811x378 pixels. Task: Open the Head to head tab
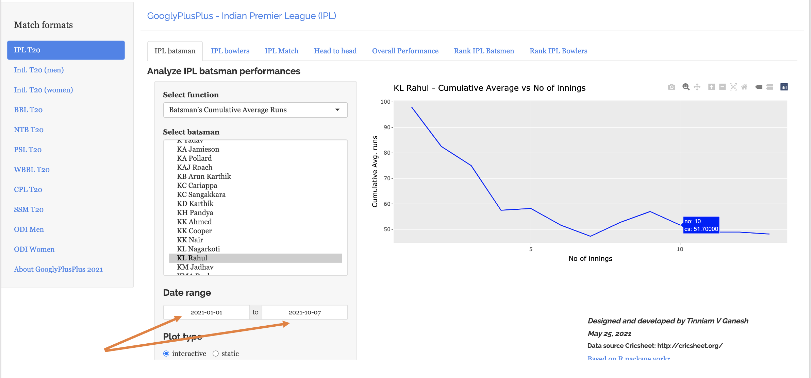(x=335, y=51)
